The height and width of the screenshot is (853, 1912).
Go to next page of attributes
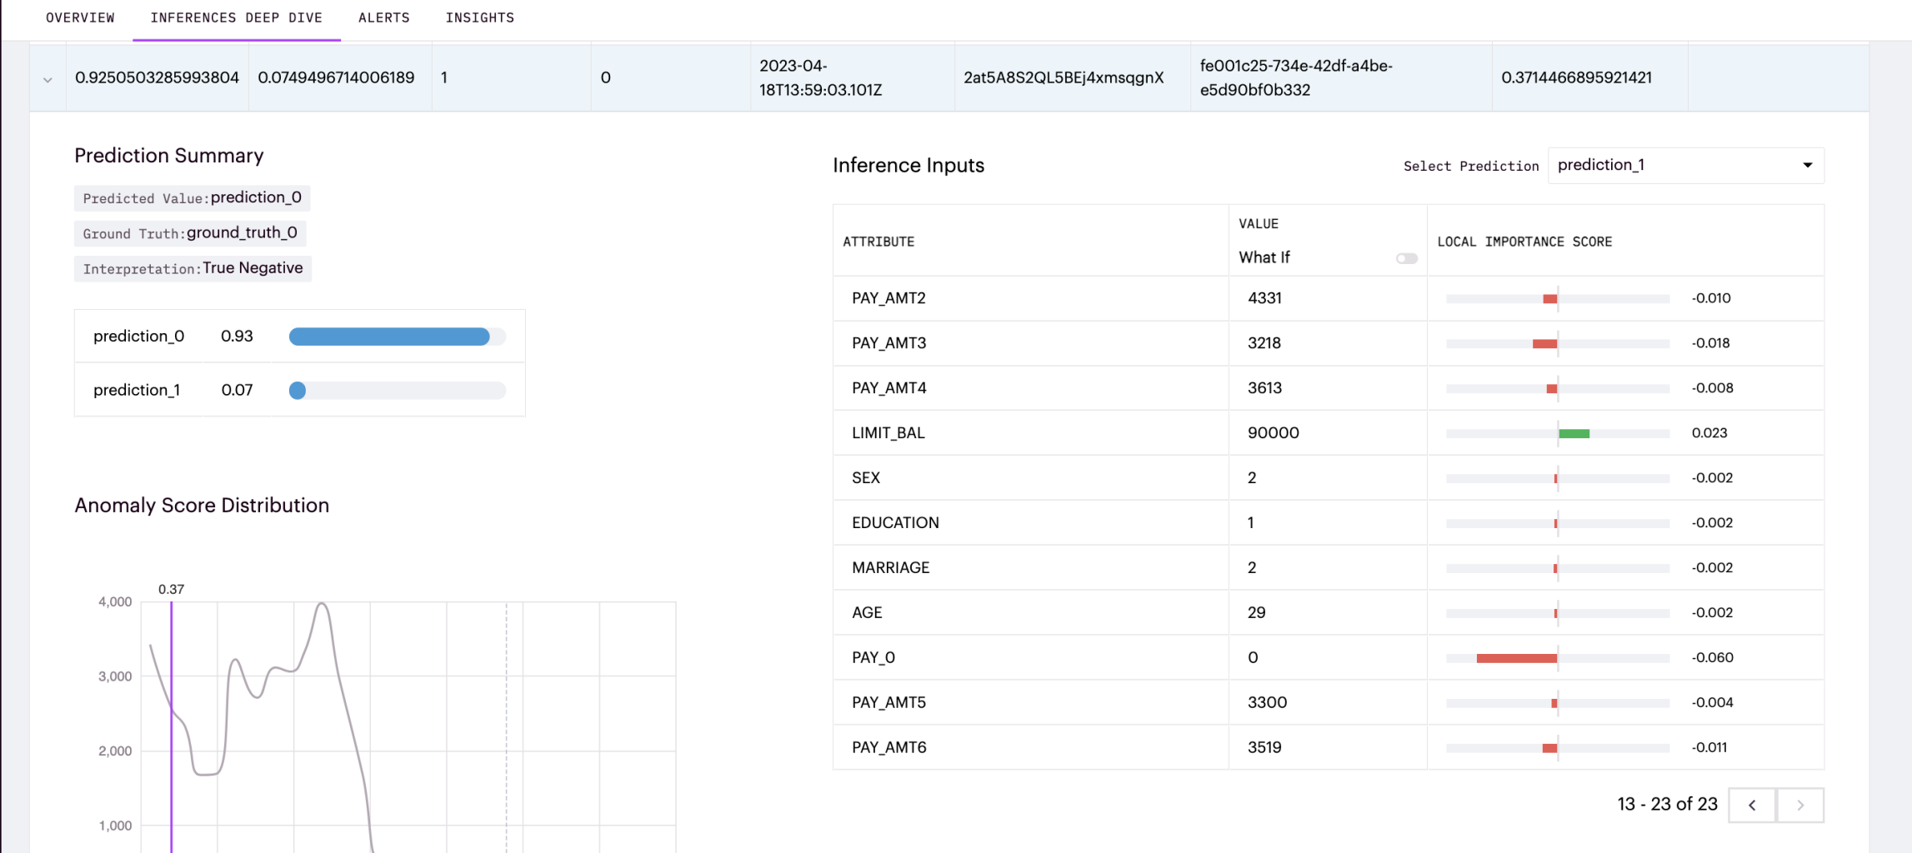(x=1800, y=805)
